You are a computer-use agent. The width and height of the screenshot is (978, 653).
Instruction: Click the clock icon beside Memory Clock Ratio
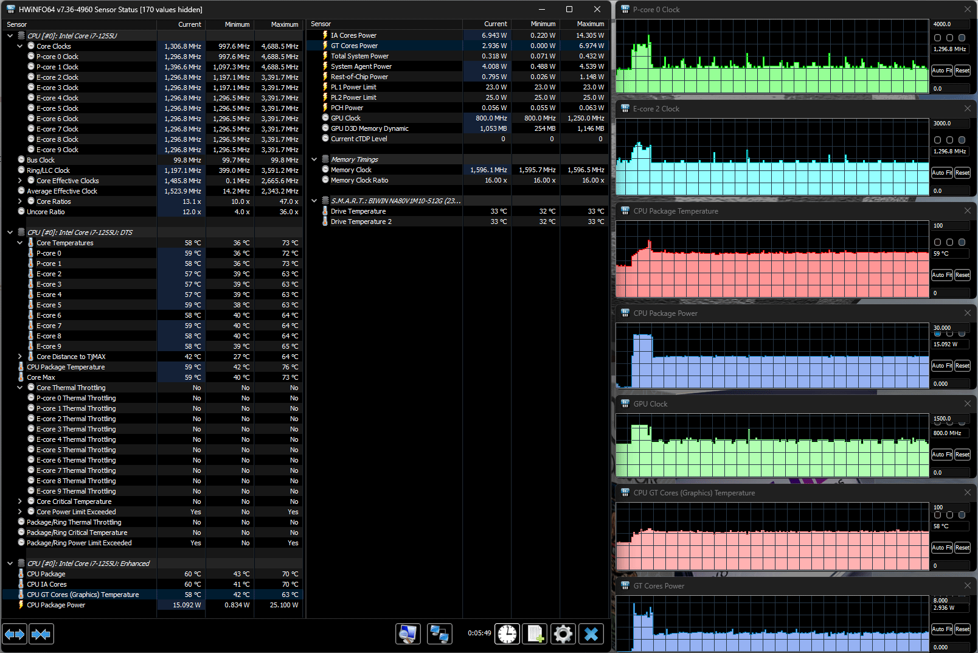(325, 180)
